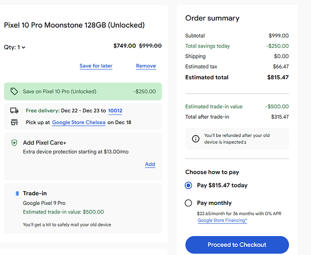Click the delivery truck icon
This screenshot has width=311, height=255.
[x=14, y=110]
